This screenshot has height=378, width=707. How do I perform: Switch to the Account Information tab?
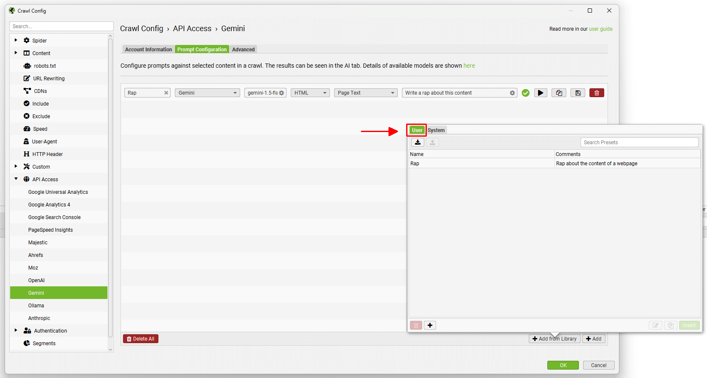pyautogui.click(x=148, y=49)
